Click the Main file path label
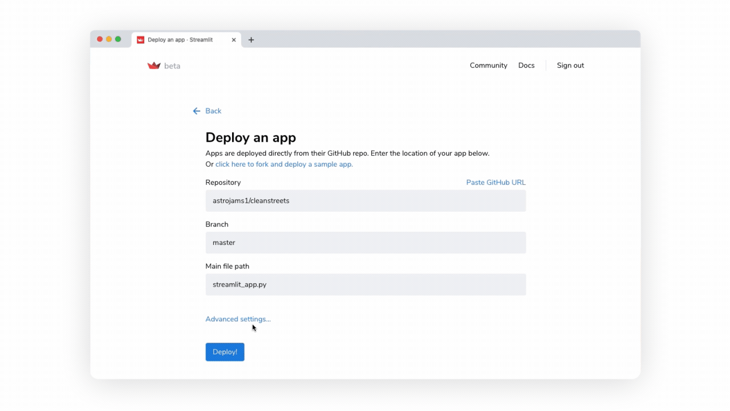This screenshot has height=411, width=730. point(227,267)
